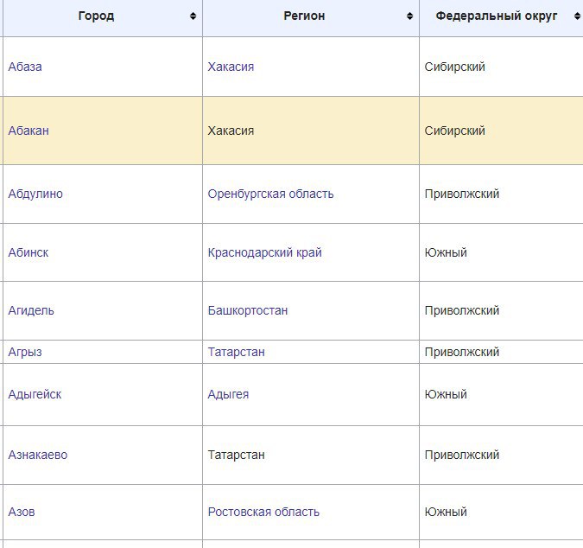This screenshot has height=548, width=583.
Task: Go to Краснодарский край region page
Action: coord(264,253)
